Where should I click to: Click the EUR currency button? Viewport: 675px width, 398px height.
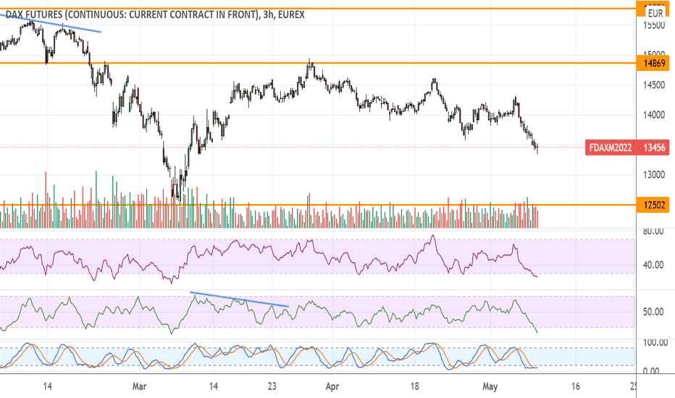tap(655, 13)
